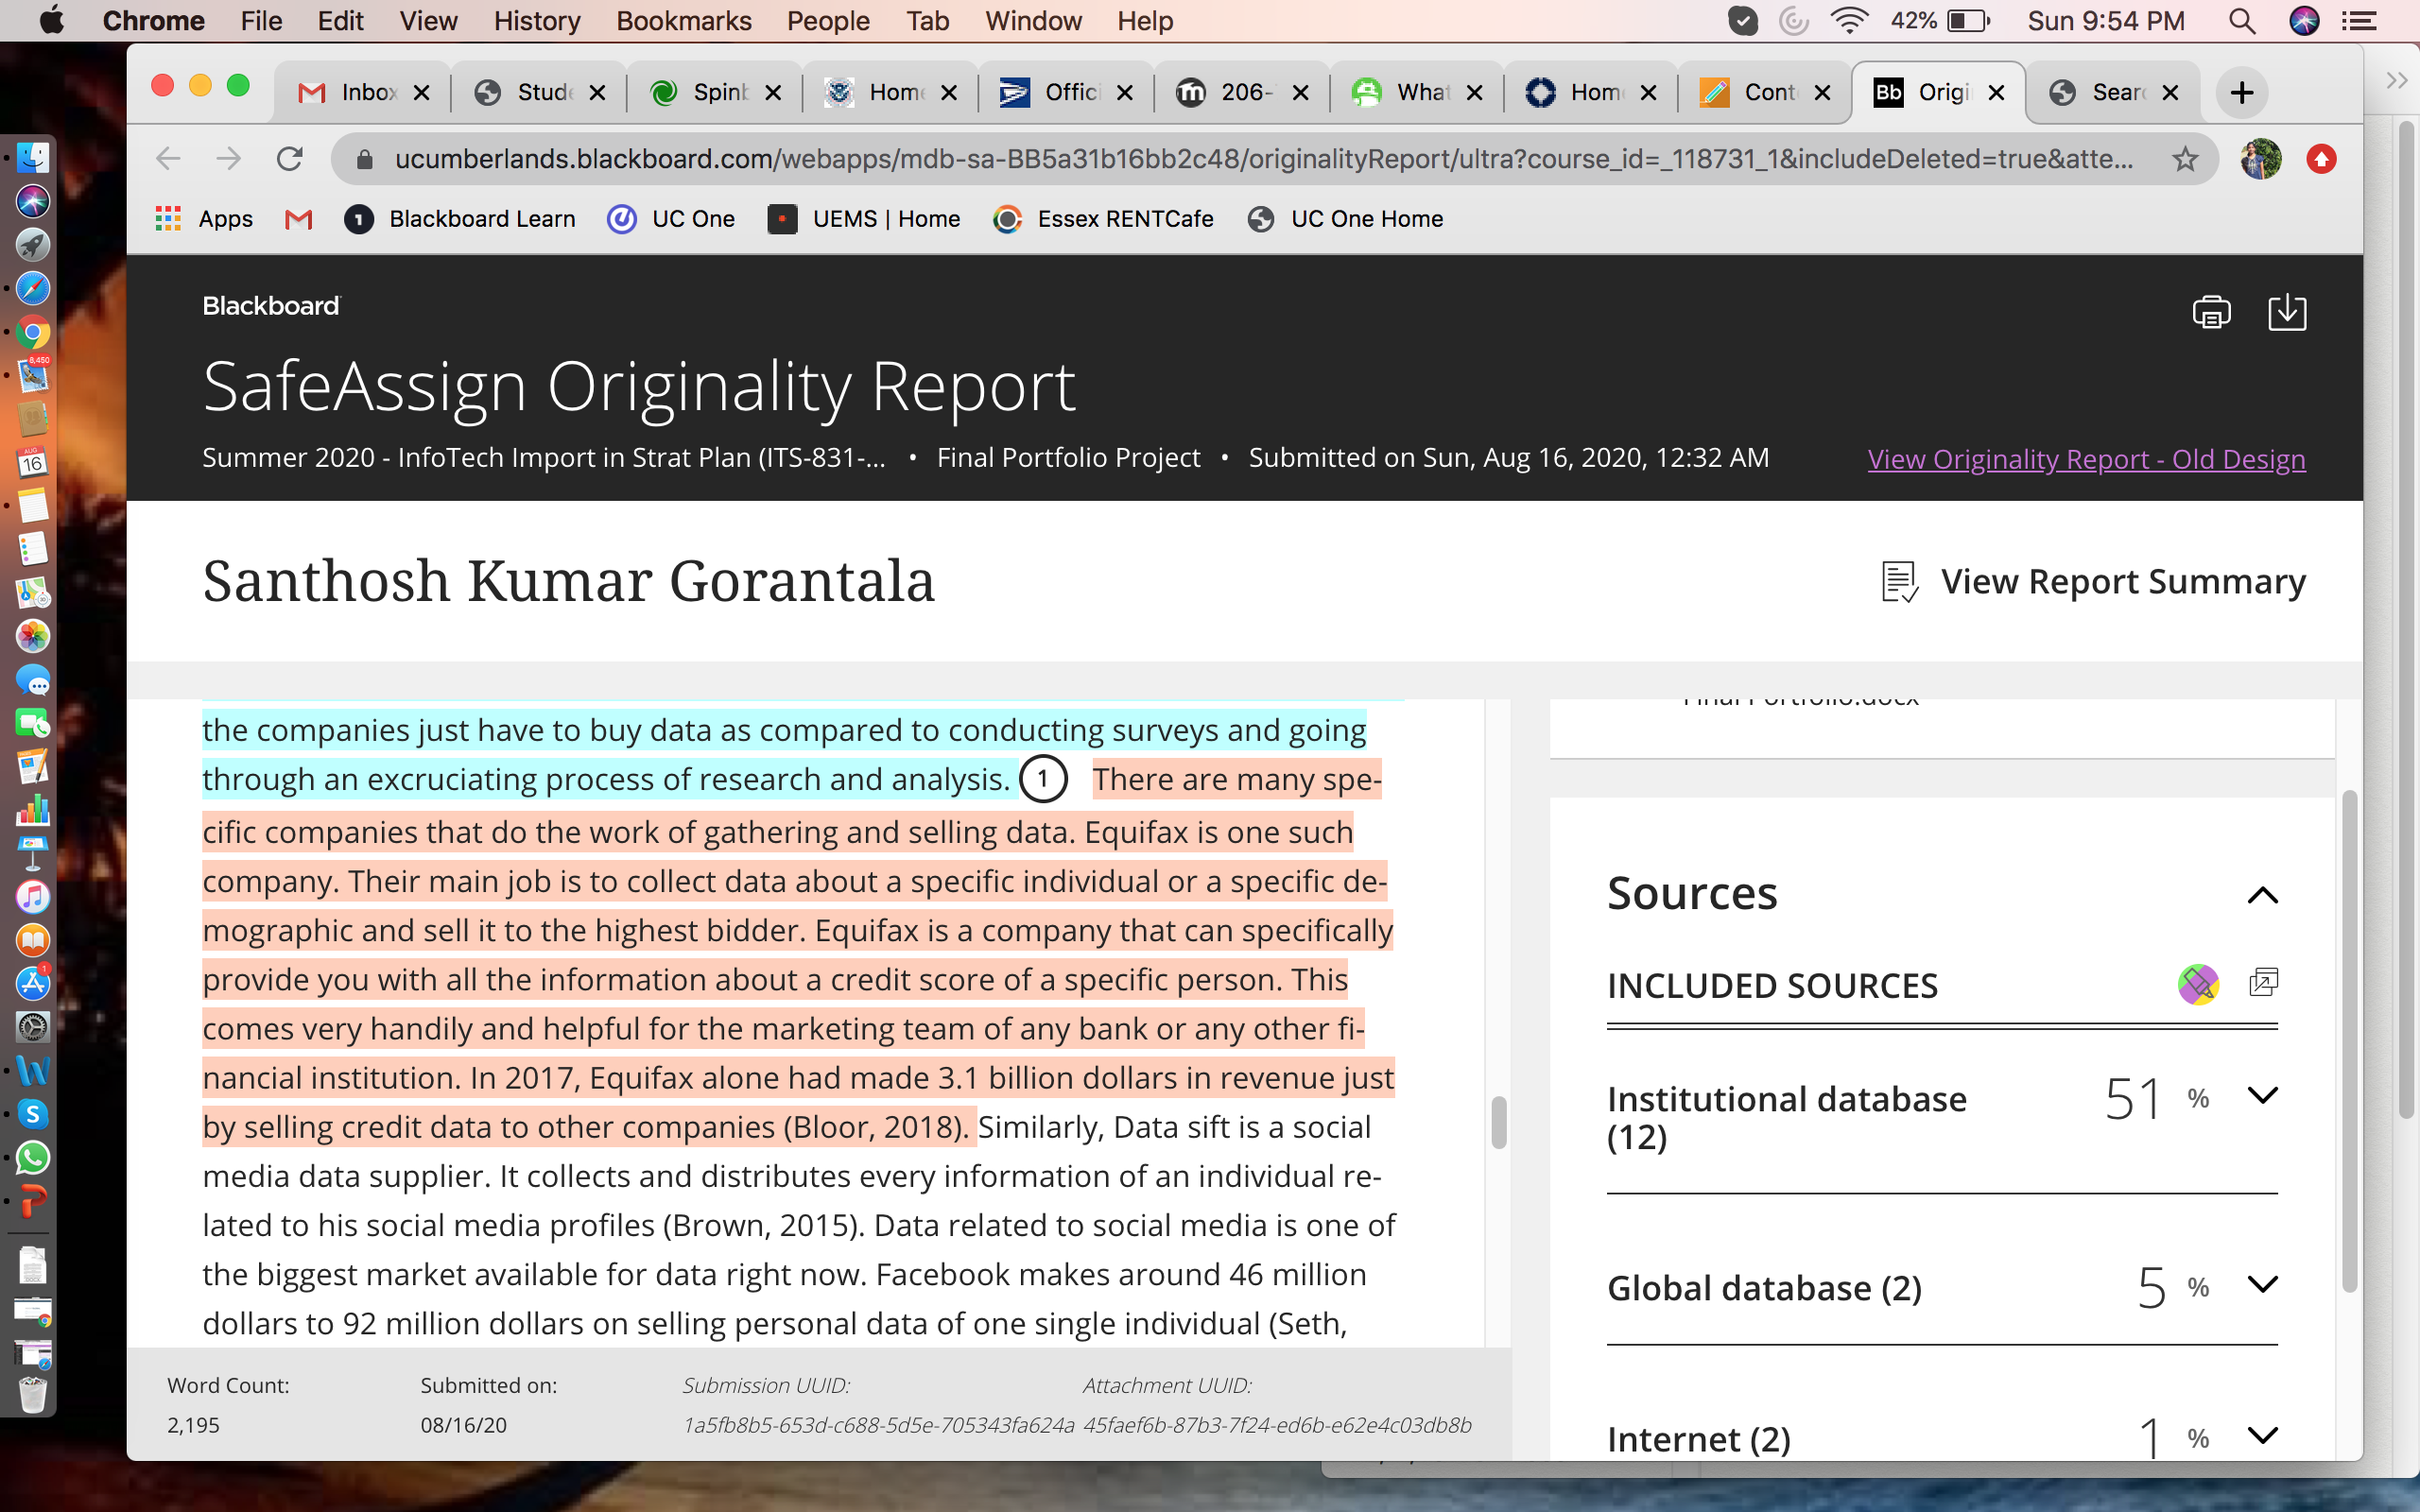The image size is (2420, 1512).
Task: Switch to the Sear tab
Action: 2112,93
